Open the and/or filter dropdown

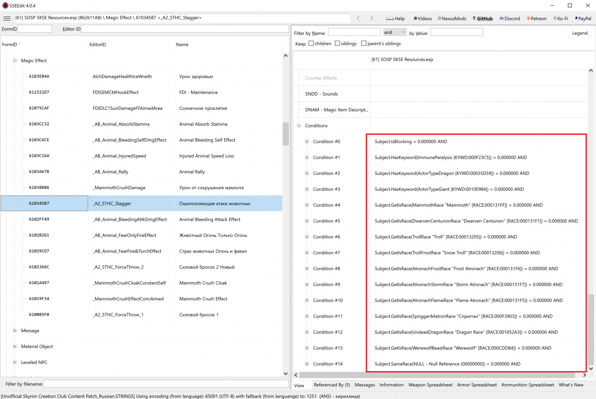[395, 32]
